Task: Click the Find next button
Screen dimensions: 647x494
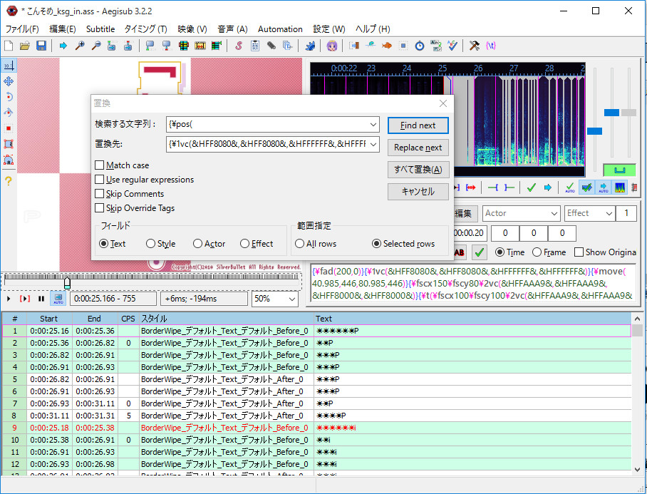Action: tap(418, 125)
